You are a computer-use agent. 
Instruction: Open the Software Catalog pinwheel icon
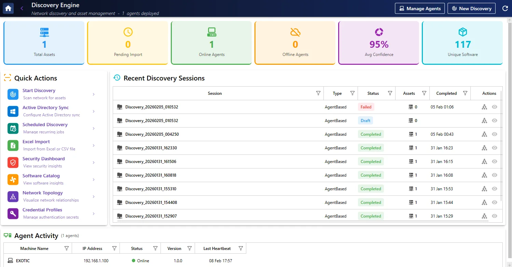(13, 180)
